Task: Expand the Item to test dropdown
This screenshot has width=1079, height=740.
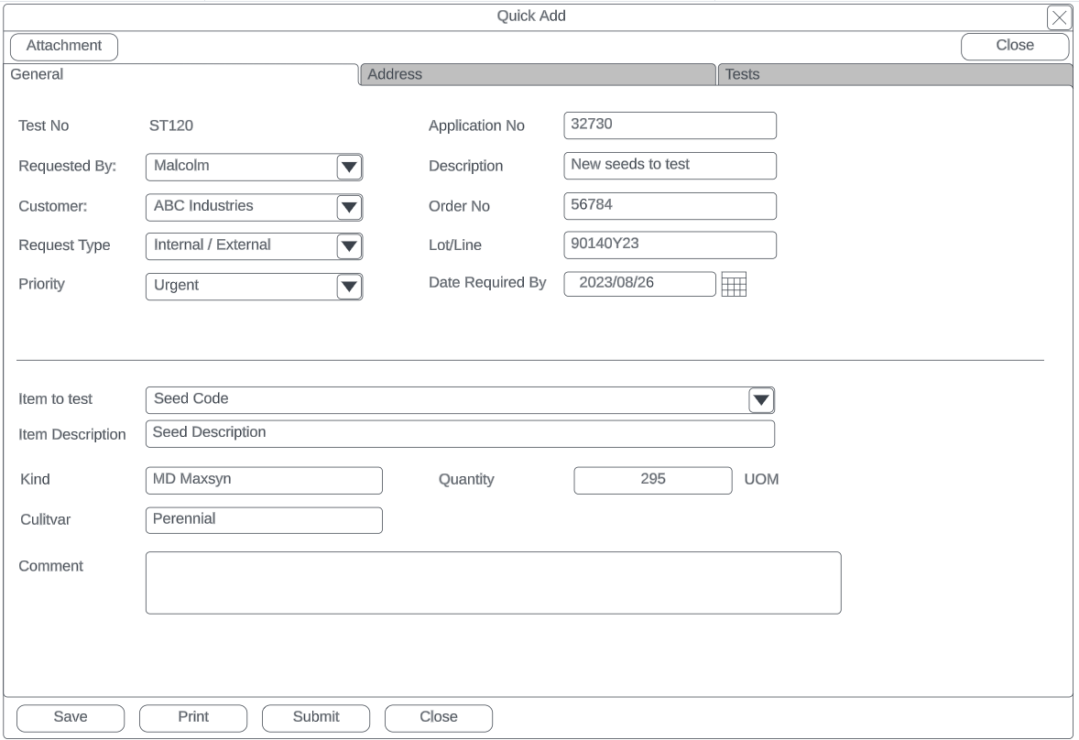Action: click(x=761, y=399)
